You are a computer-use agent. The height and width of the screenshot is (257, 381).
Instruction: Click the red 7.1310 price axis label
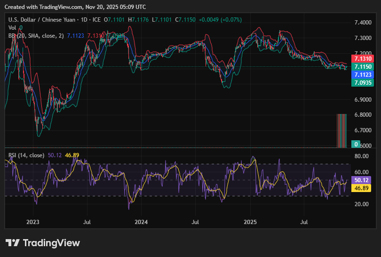pyautogui.click(x=363, y=59)
